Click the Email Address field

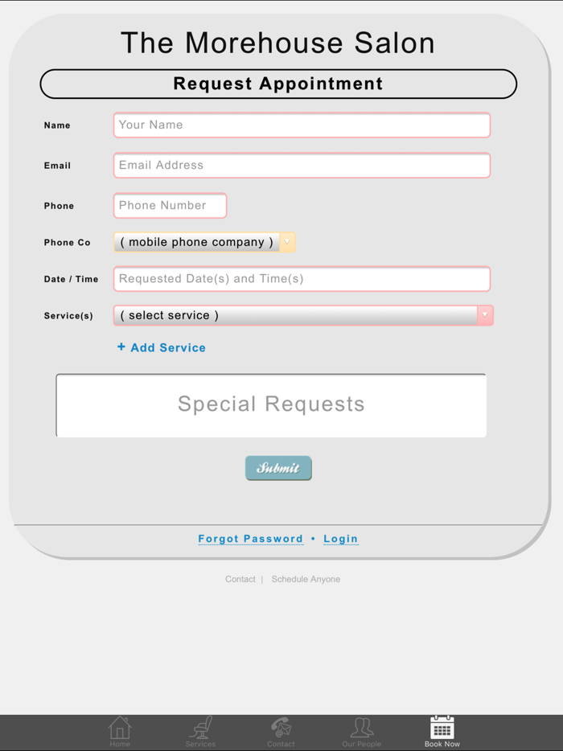[302, 166]
